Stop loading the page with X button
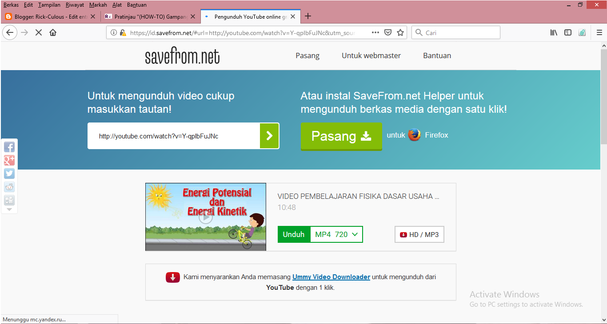The width and height of the screenshot is (607, 324). pyautogui.click(x=39, y=32)
